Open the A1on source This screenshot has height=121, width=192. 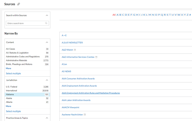point(64,64)
